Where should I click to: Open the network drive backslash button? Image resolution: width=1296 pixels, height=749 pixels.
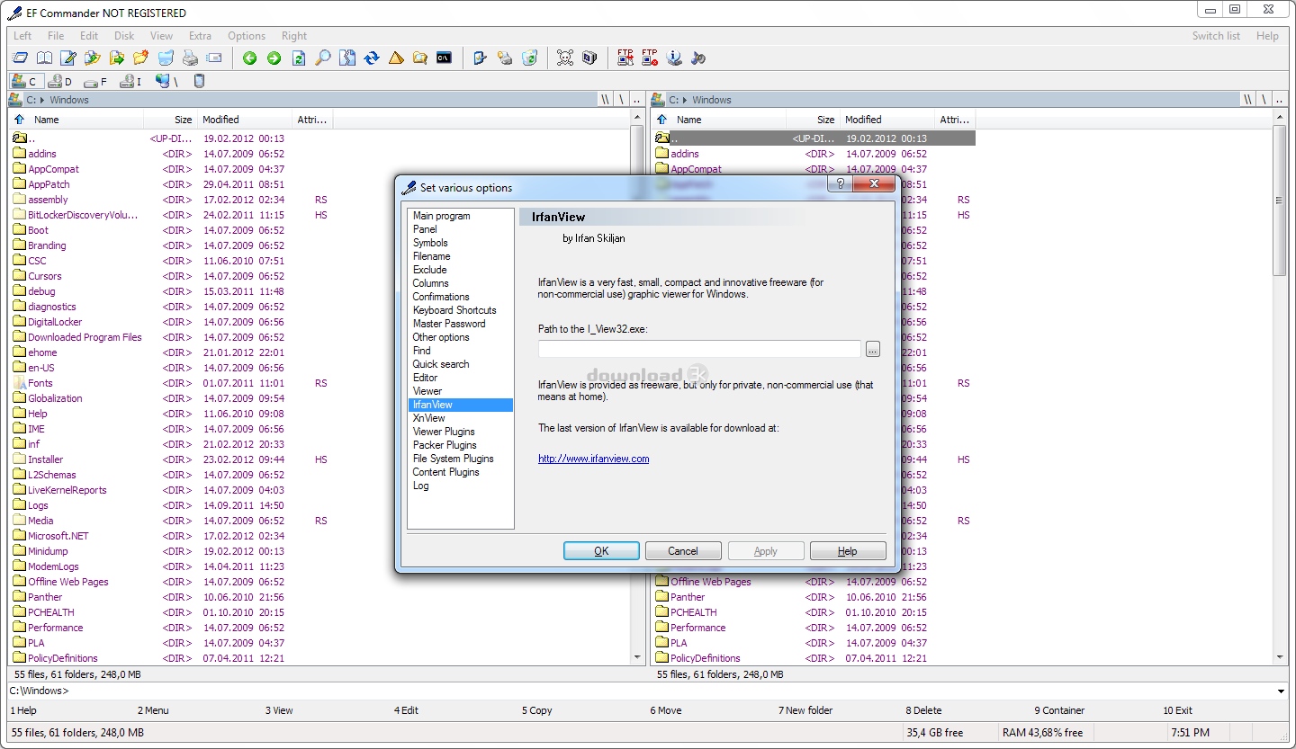pos(167,81)
